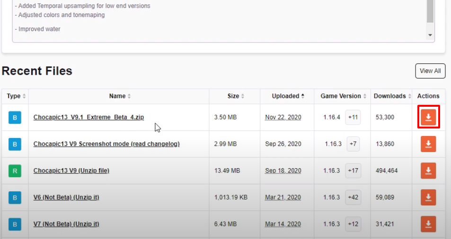Sort files by Name column
Screen dimensions: 451x239
tap(120, 96)
